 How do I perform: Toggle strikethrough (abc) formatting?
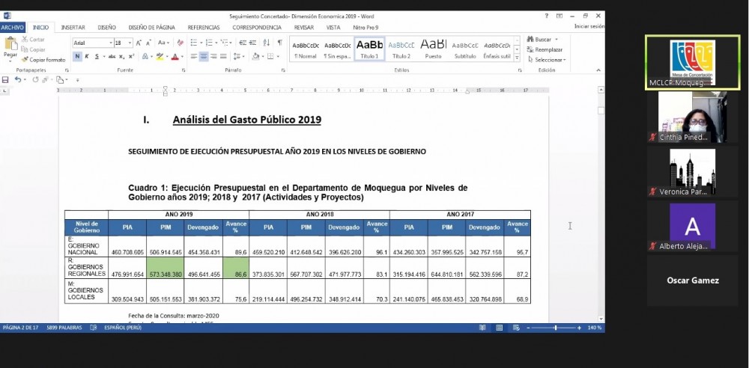point(110,56)
